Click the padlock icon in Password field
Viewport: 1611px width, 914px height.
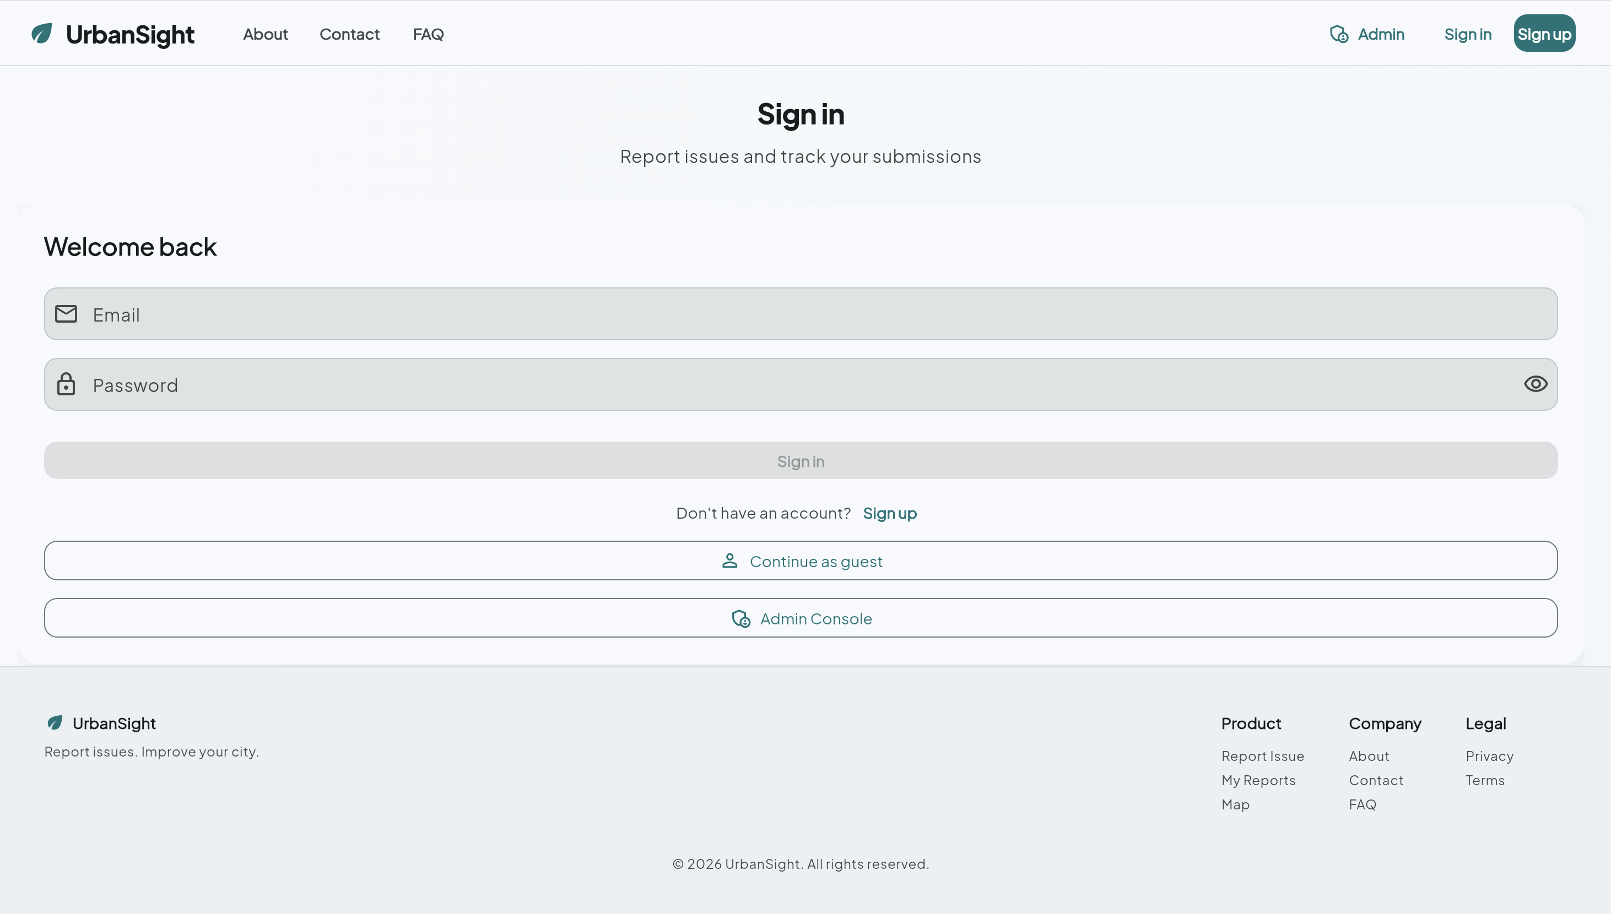pos(66,384)
